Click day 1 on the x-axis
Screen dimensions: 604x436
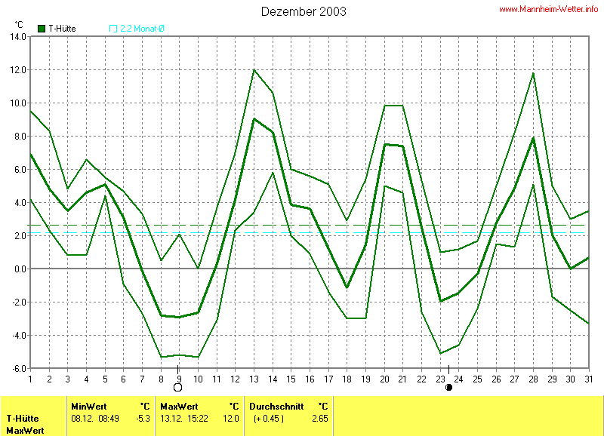coord(30,378)
